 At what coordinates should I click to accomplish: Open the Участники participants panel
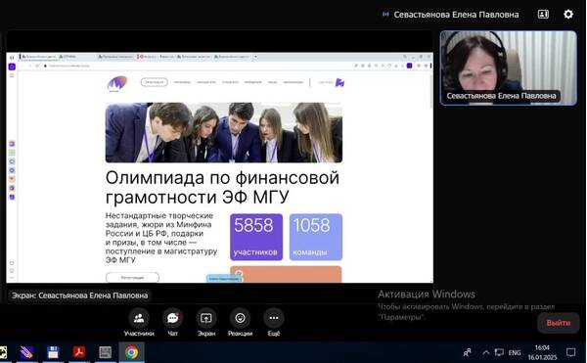click(139, 322)
